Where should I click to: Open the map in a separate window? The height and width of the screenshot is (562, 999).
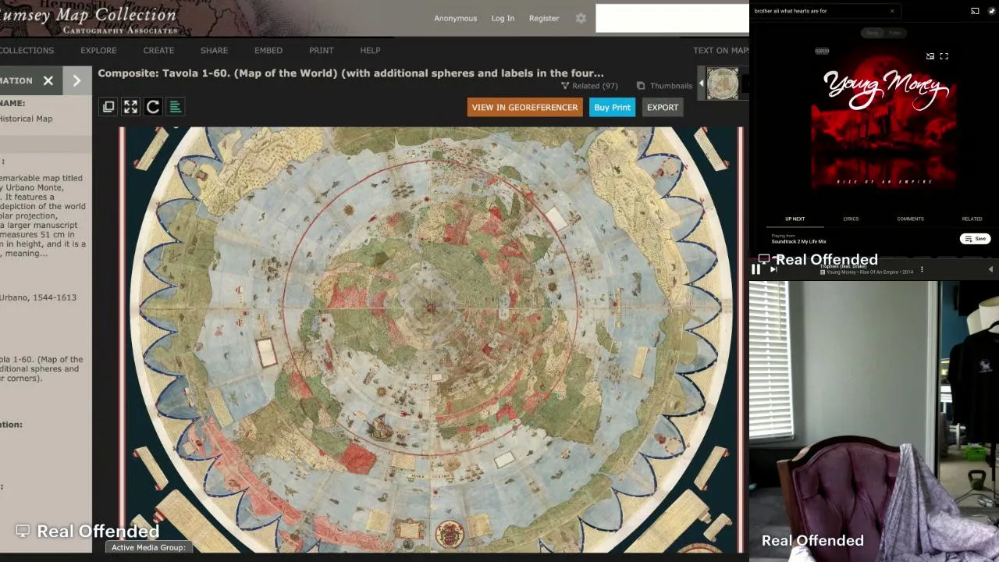pyautogui.click(x=108, y=107)
